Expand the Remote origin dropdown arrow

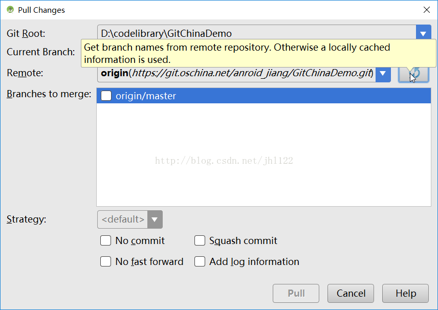pyautogui.click(x=383, y=74)
